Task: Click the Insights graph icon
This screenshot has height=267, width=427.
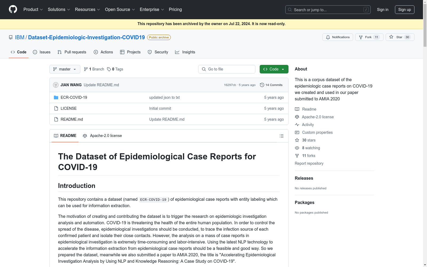Action: 177,52
